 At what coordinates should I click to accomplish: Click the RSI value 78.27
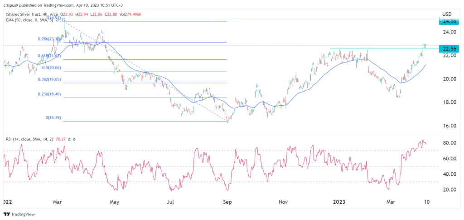(60, 139)
